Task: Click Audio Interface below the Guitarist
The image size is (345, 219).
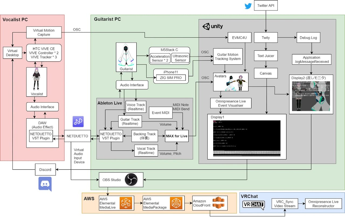Action: 132,85
